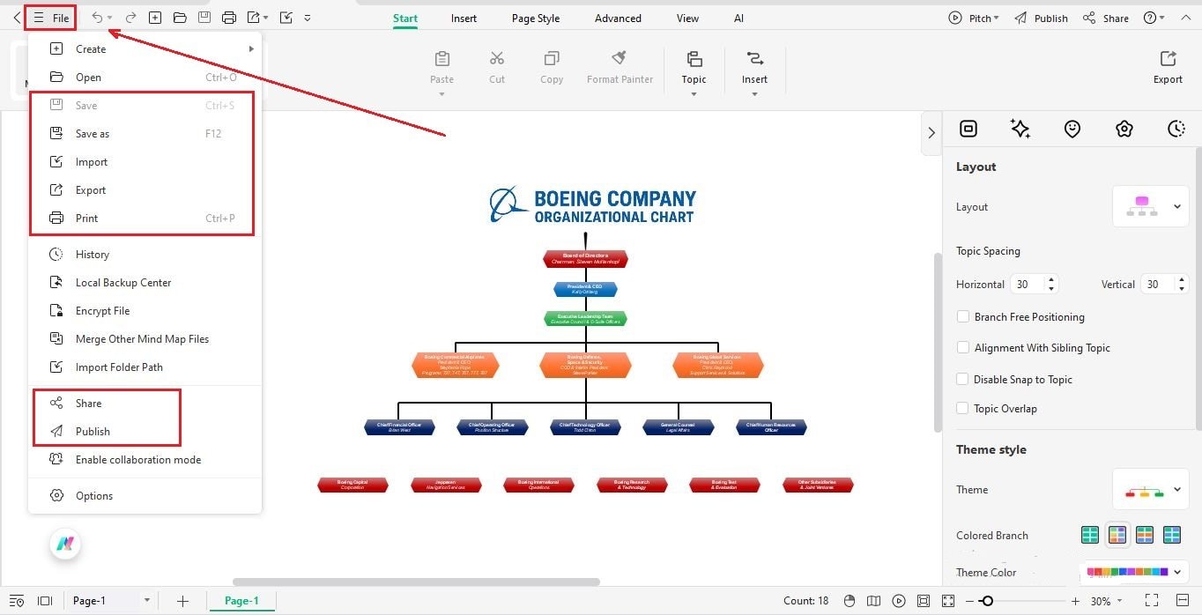Open the AI sparkle panel icon
The height and width of the screenshot is (615, 1202).
point(1020,130)
